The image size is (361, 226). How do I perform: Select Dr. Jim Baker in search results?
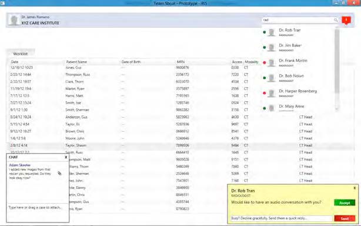coord(298,48)
